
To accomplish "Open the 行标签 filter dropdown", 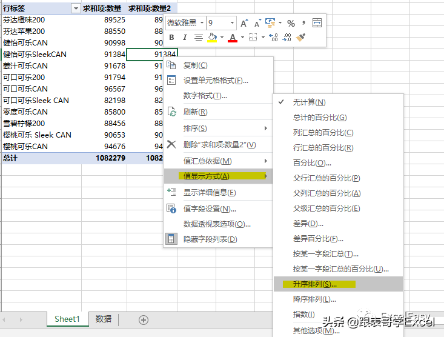I will click(76, 8).
